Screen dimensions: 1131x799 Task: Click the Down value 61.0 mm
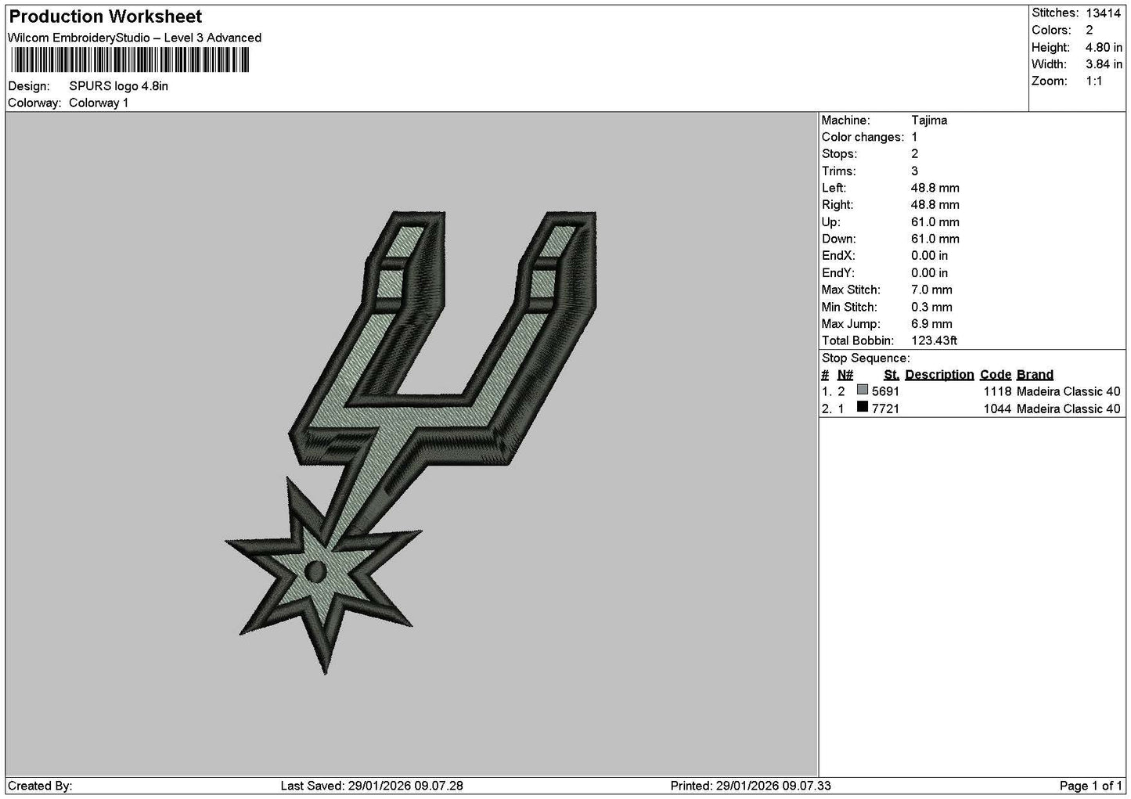[x=935, y=239]
